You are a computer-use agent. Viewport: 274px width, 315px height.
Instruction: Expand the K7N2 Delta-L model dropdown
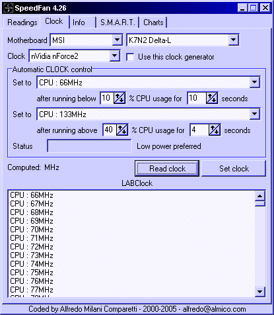click(x=233, y=40)
